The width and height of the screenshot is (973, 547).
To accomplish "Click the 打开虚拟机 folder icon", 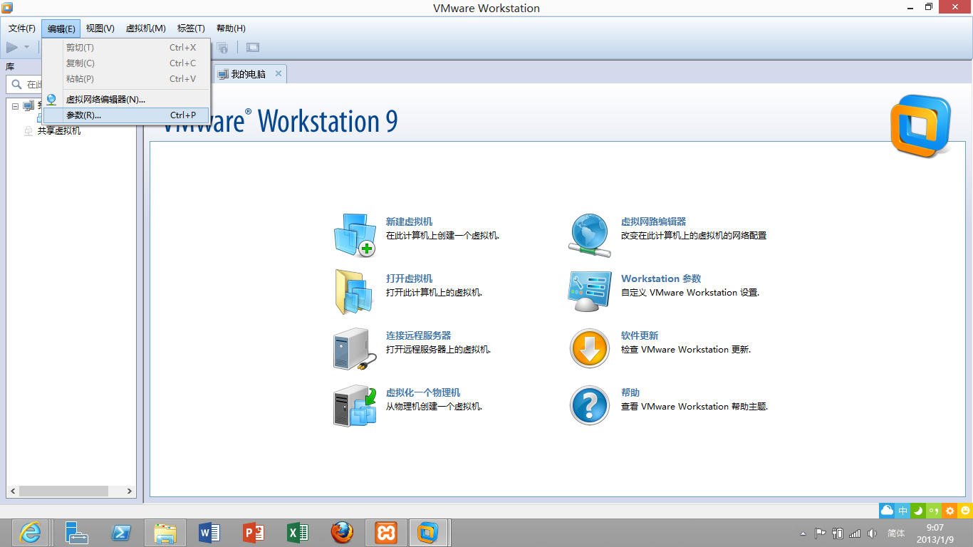I will coord(355,292).
